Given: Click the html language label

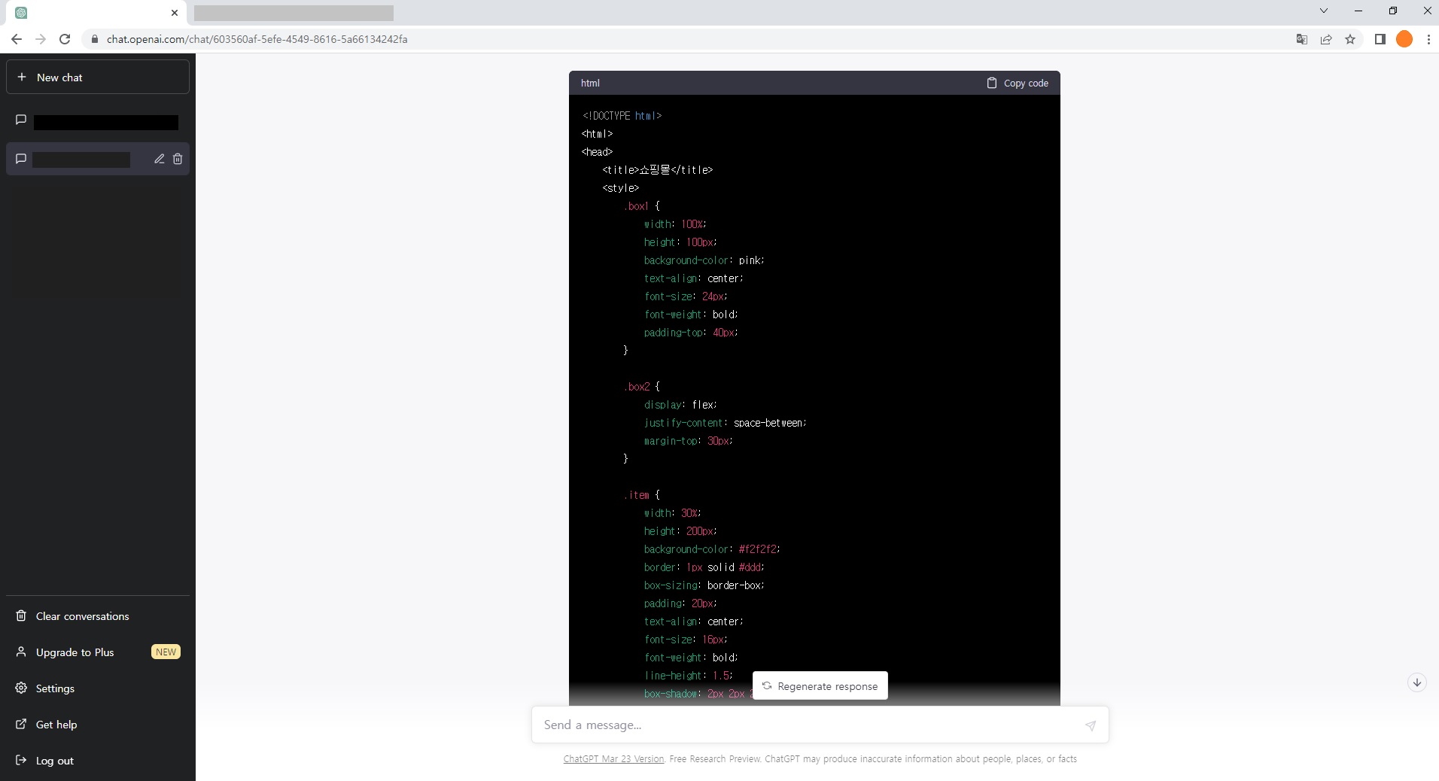Looking at the screenshot, I should [x=590, y=83].
